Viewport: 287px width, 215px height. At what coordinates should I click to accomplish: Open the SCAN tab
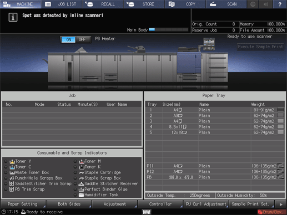point(226,4)
